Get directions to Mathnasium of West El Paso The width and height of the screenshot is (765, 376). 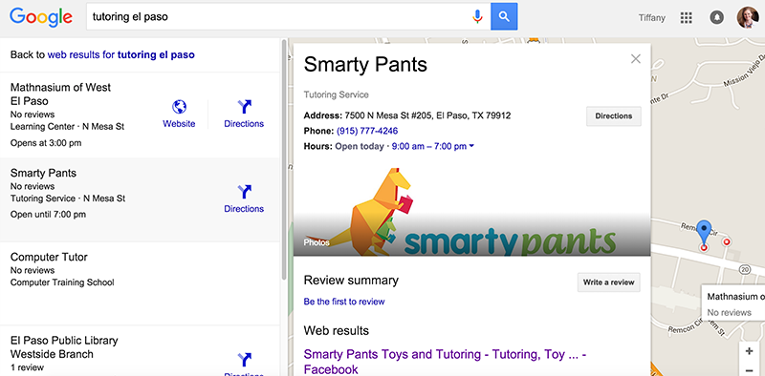pos(244,114)
